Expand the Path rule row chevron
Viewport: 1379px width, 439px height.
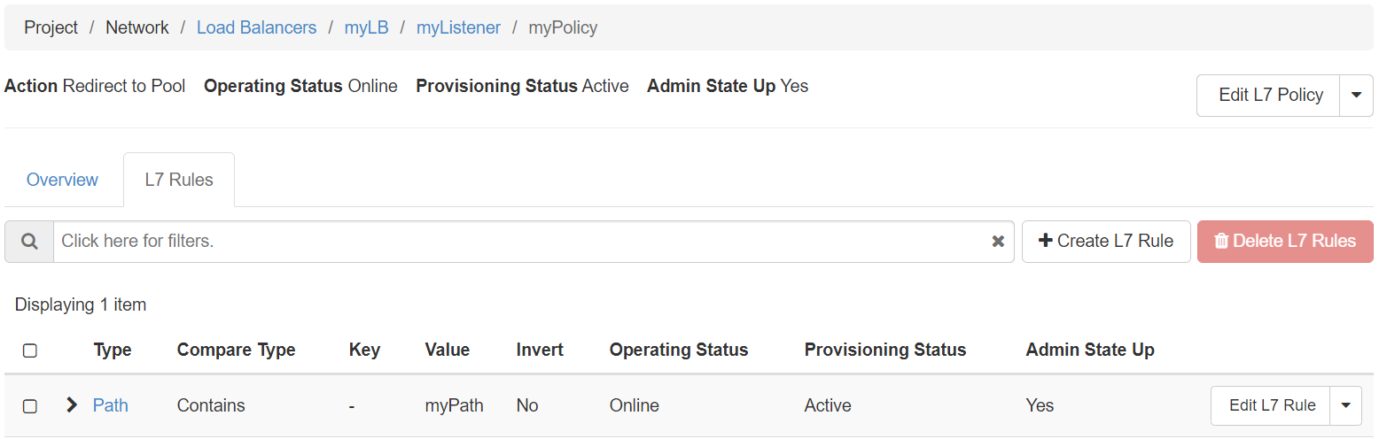tap(72, 405)
